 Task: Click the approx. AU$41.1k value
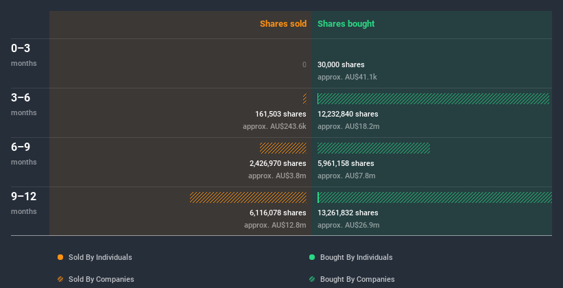click(347, 77)
